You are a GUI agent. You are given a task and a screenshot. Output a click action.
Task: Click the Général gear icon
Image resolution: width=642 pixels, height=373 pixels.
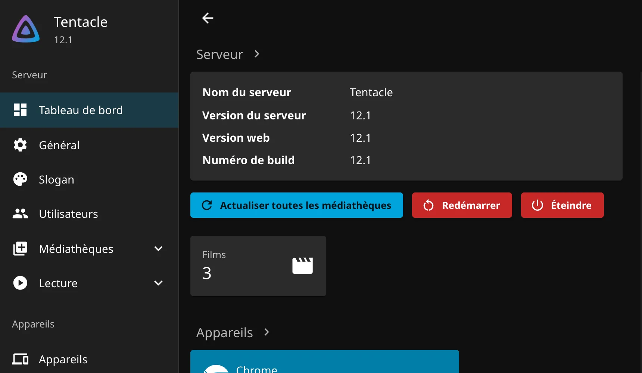20,145
